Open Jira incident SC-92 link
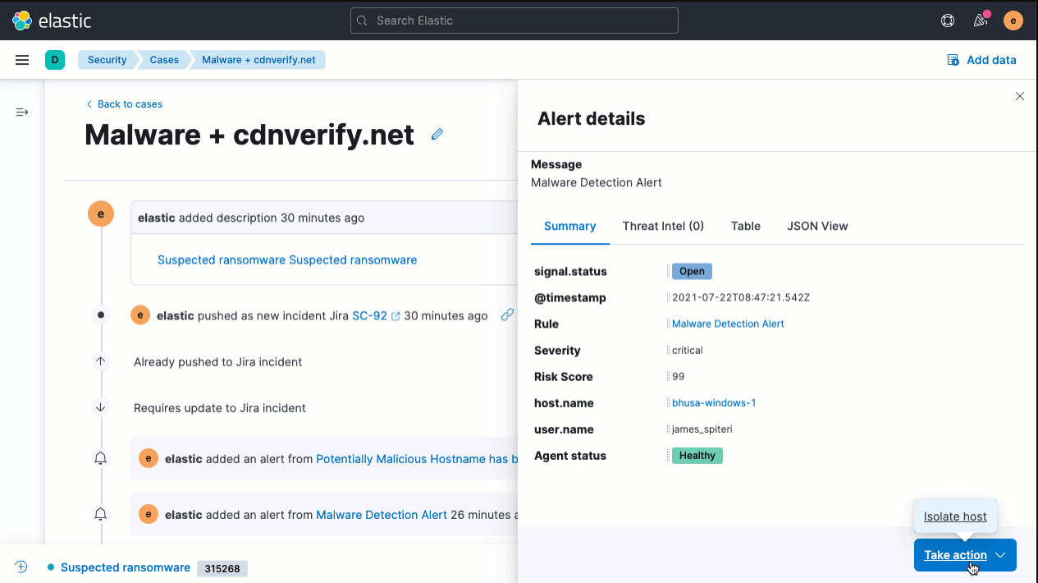 tap(369, 315)
